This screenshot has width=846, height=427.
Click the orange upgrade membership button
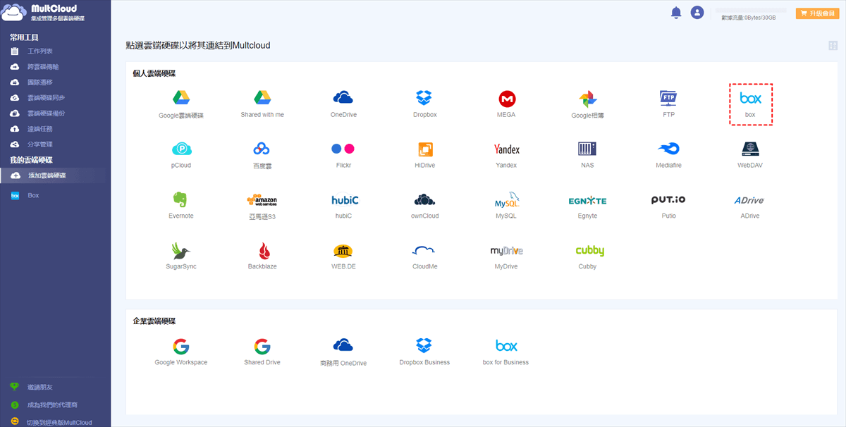[x=817, y=13]
